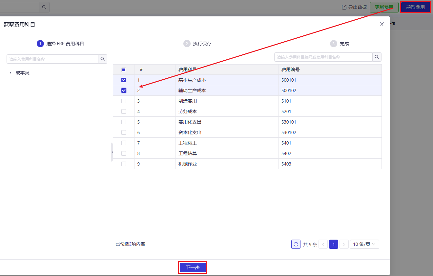Select the 成本类 tree item label
Screen dimensions: 433x276
pyautogui.click(x=23, y=73)
